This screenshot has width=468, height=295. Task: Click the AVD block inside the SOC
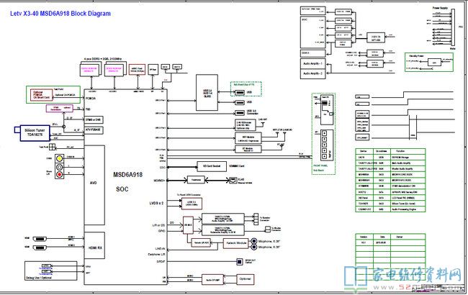pos(94,185)
